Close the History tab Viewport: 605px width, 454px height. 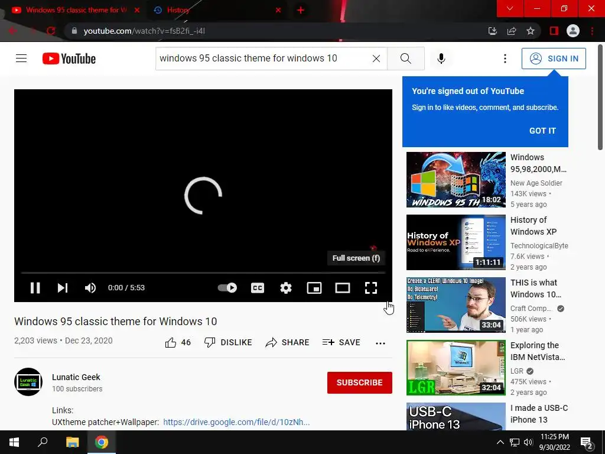(x=278, y=10)
